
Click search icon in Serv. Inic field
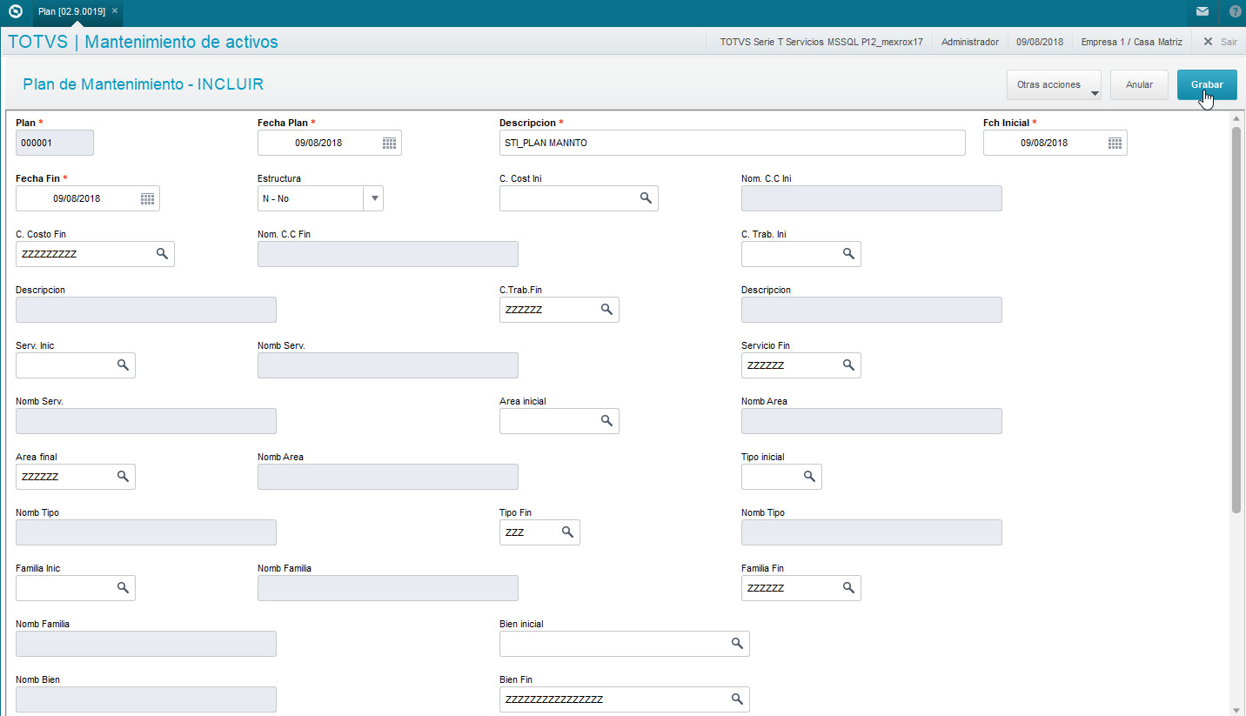click(x=123, y=365)
